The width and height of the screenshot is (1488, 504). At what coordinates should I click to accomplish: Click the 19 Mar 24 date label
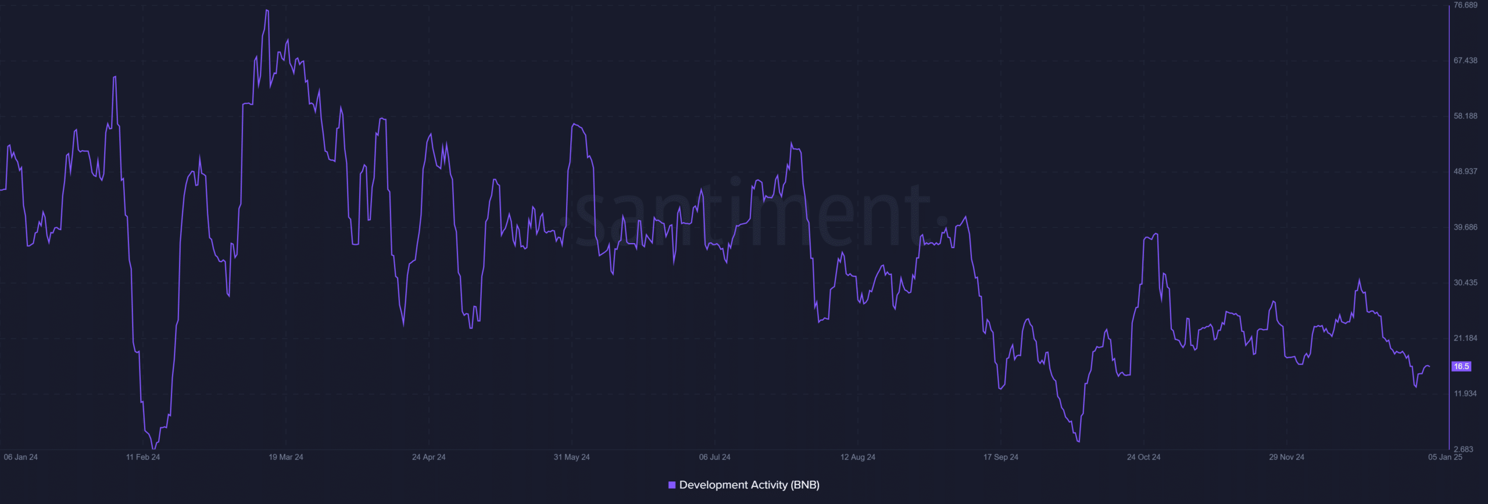tap(286, 457)
